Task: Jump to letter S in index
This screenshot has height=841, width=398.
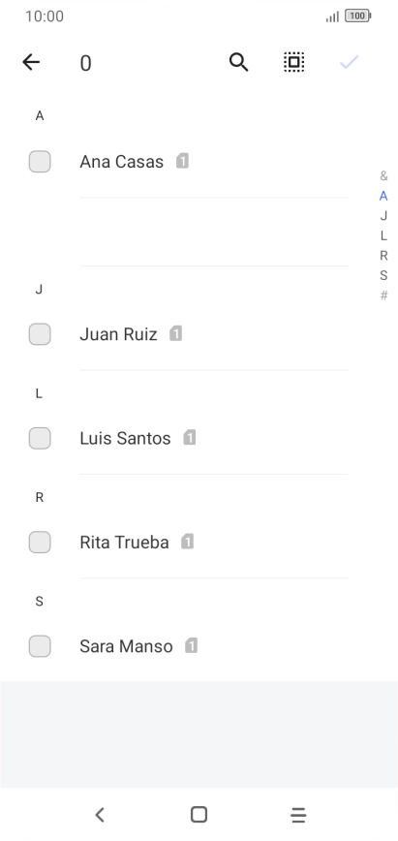Action: tap(383, 275)
